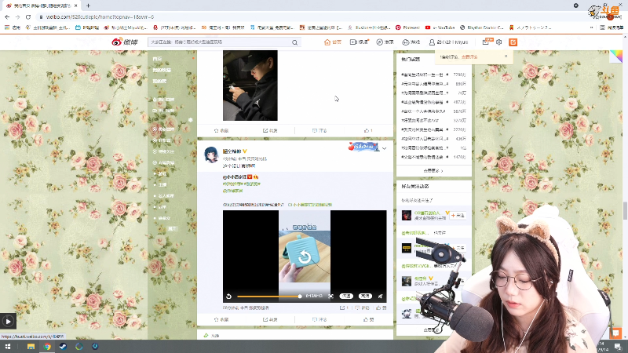Click the Weibo logo in header
Viewport: 628px width, 353px height.
click(125, 42)
